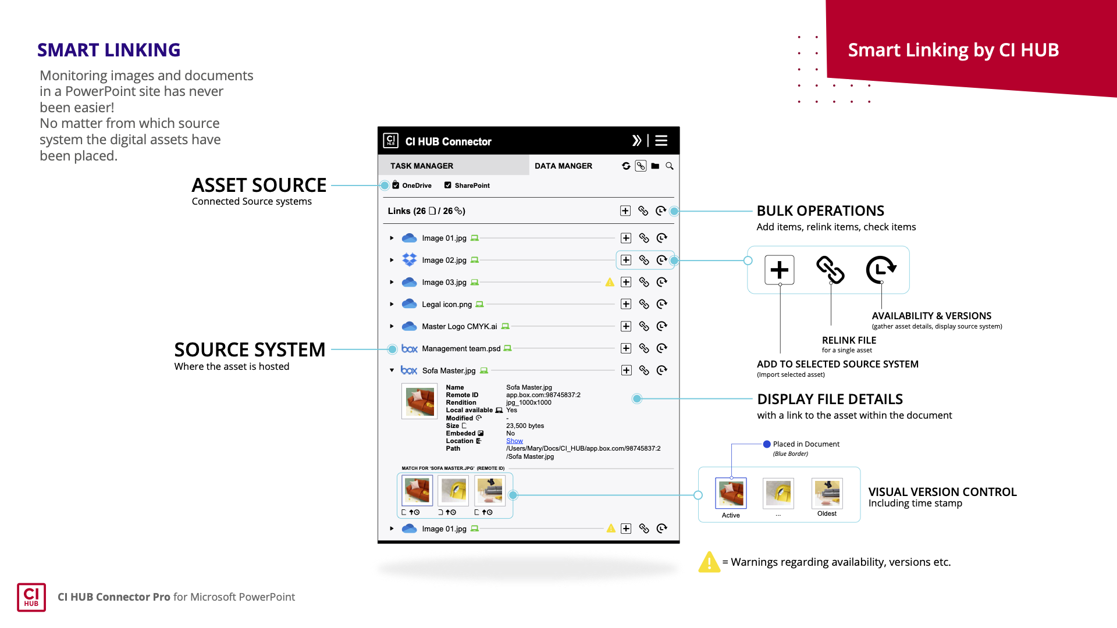Click the Oldest thumbnail in Visual Version Control callout

point(827,493)
